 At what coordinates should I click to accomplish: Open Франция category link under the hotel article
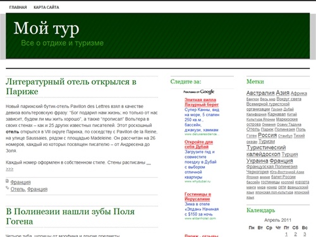point(20,182)
